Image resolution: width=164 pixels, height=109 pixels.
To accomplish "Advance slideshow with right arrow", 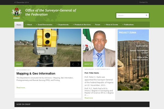I will click(78, 64).
